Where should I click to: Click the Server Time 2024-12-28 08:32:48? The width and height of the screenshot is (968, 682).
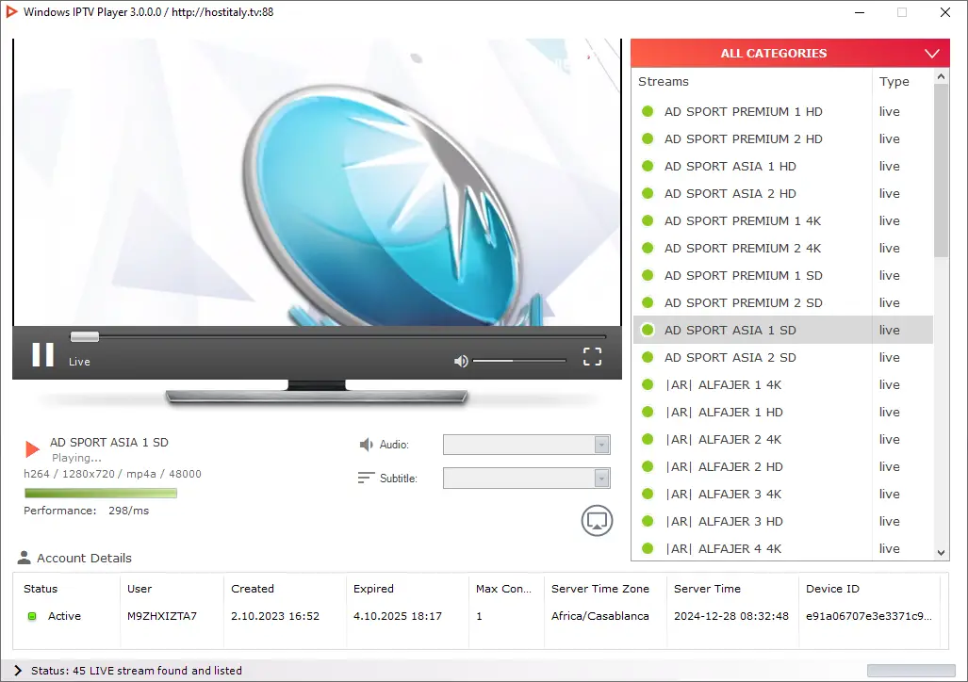tap(730, 616)
